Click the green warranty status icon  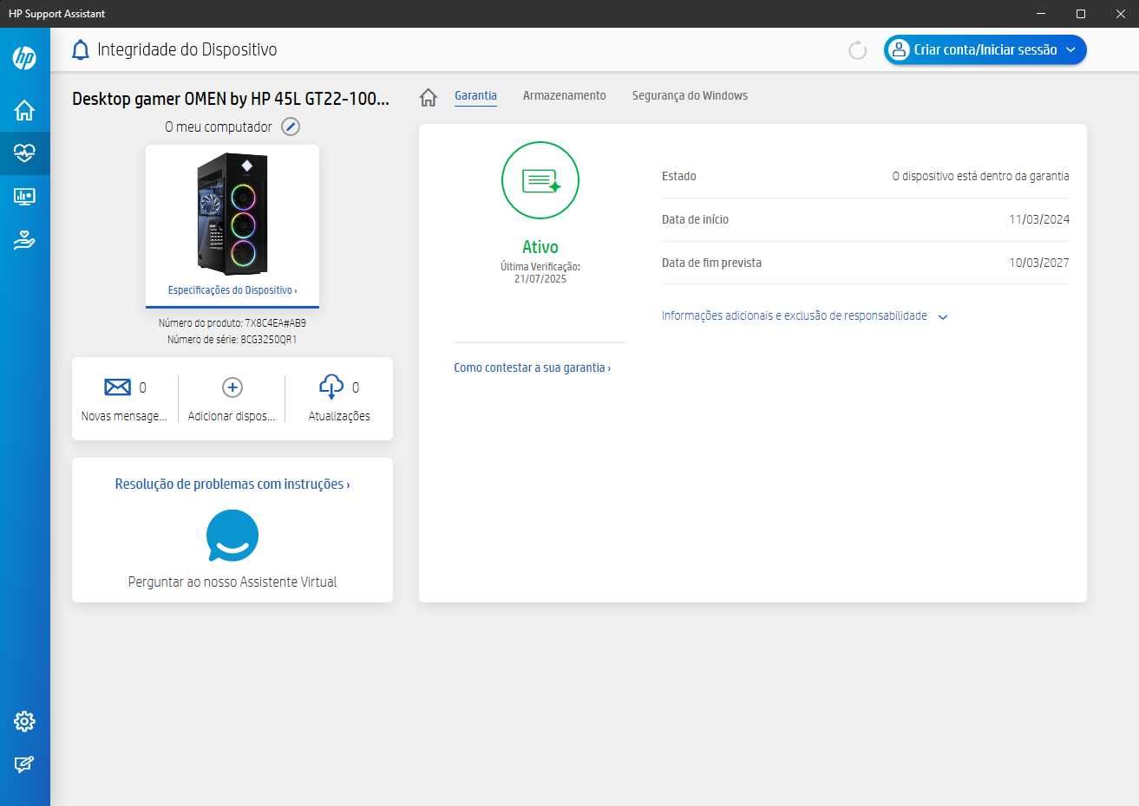(x=540, y=180)
